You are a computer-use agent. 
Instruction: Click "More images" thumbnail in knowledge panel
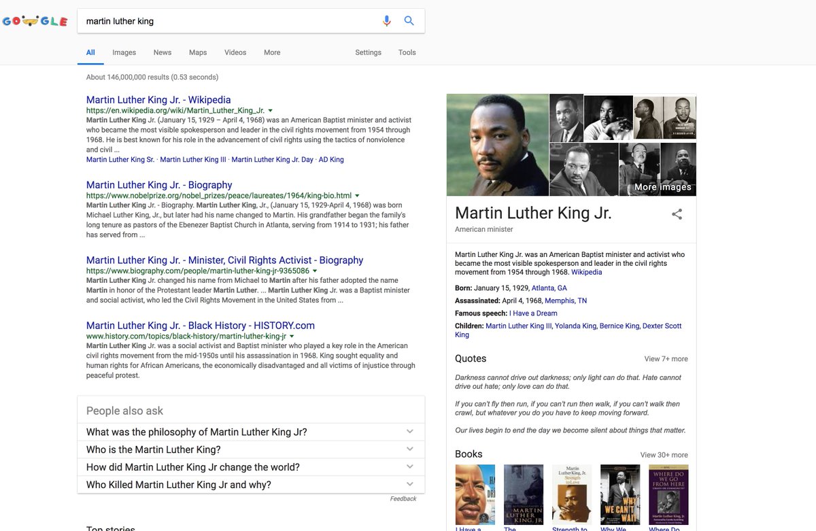658,169
